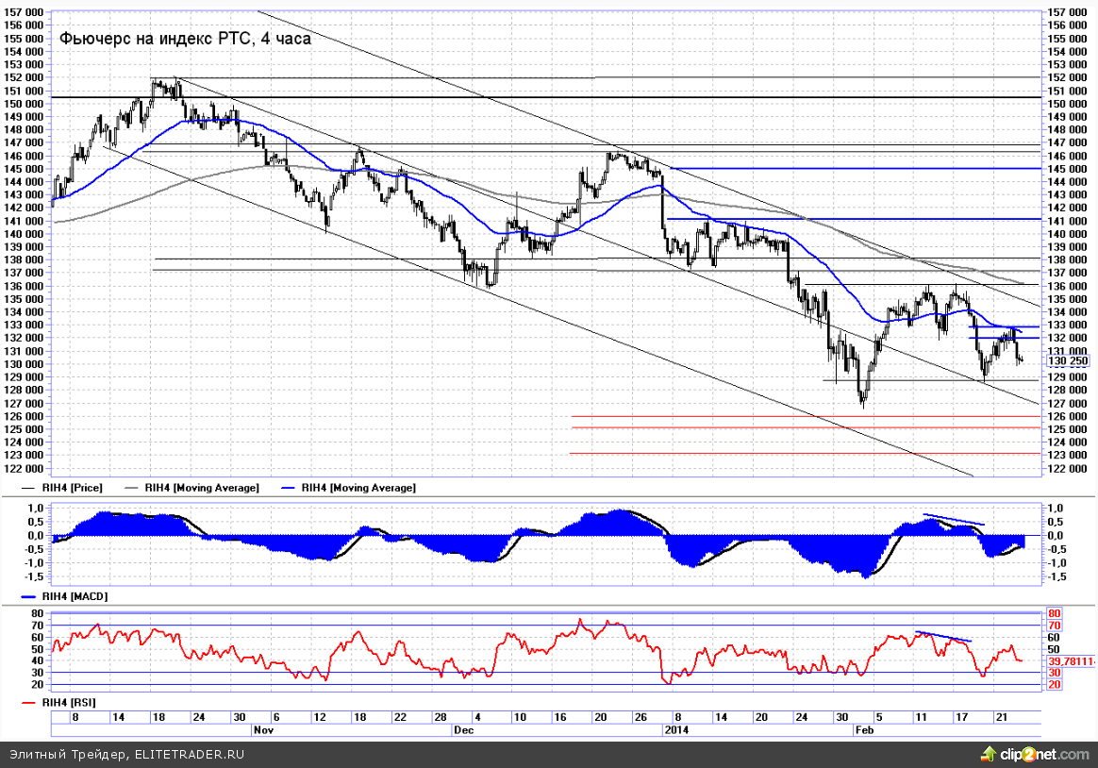Click the Feb month marker on time axis
The height and width of the screenshot is (768, 1098).
pos(863,730)
